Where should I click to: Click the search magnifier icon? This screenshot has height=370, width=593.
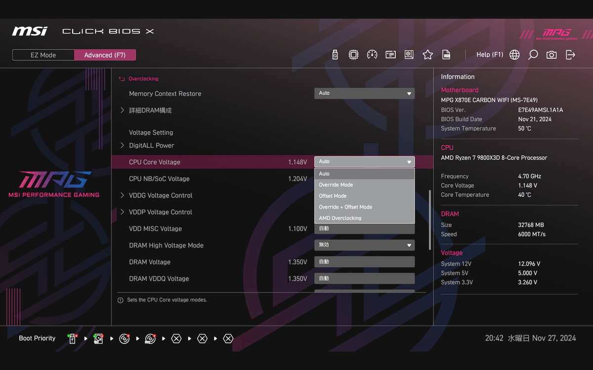(x=533, y=55)
